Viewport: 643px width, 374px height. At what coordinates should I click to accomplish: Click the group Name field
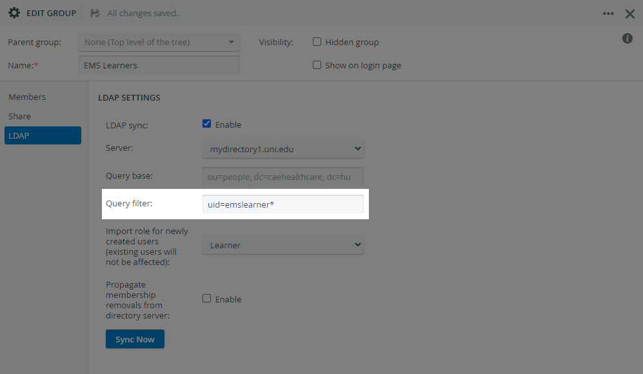click(x=159, y=65)
